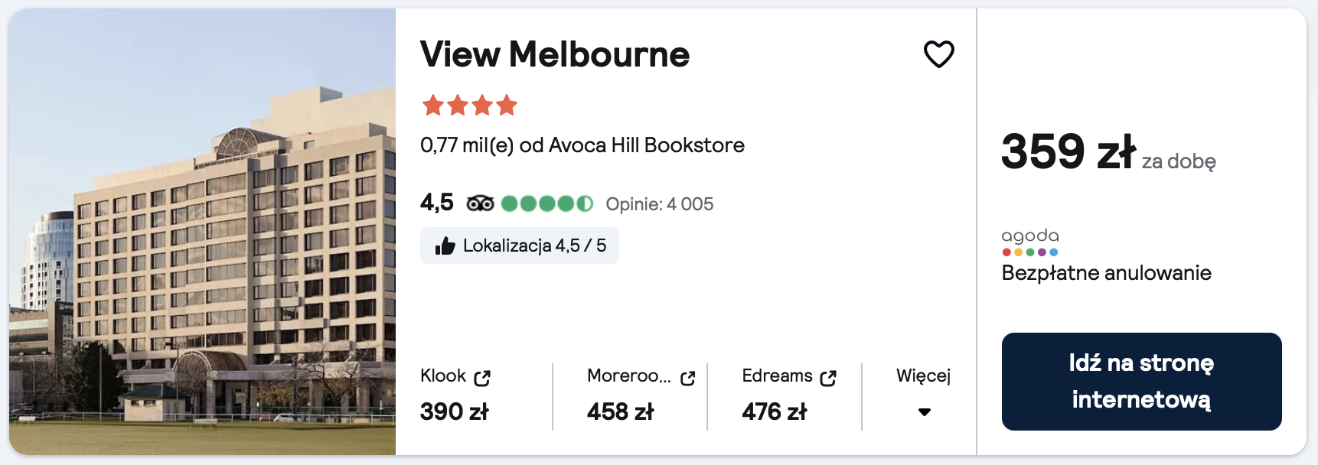Click the Moreroo... external link icon
Screen dimensions: 1318x465
[687, 378]
